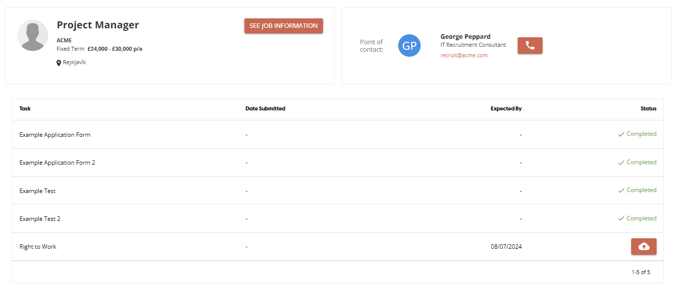Click the George Peppard contact name
This screenshot has width=675, height=296.
click(x=465, y=36)
